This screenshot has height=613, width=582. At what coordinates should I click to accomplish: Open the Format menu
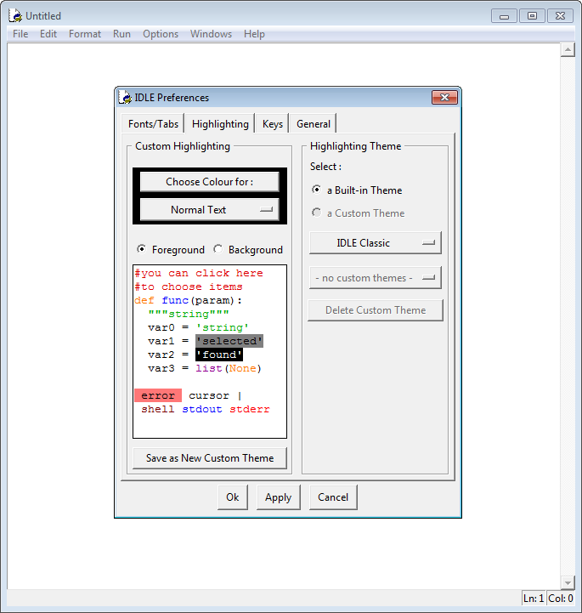[85, 34]
